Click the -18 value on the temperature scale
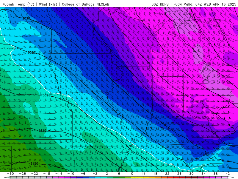Viewport: 238px width, 179px height. click(x=47, y=174)
